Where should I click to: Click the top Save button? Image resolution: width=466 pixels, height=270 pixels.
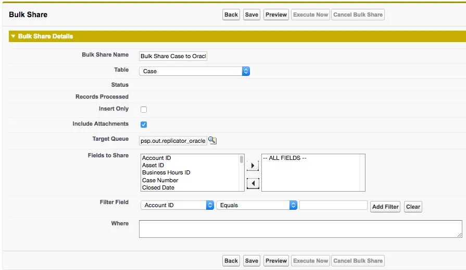tap(251, 15)
